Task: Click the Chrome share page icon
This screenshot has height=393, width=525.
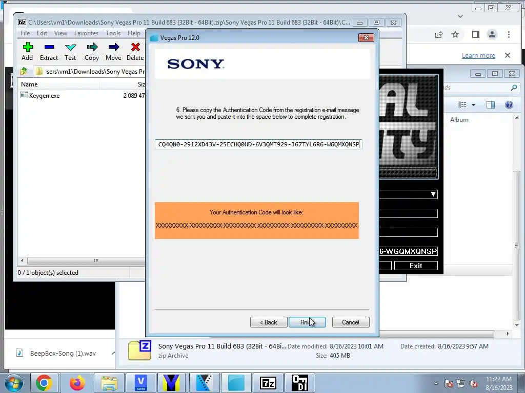Action: 439,34
